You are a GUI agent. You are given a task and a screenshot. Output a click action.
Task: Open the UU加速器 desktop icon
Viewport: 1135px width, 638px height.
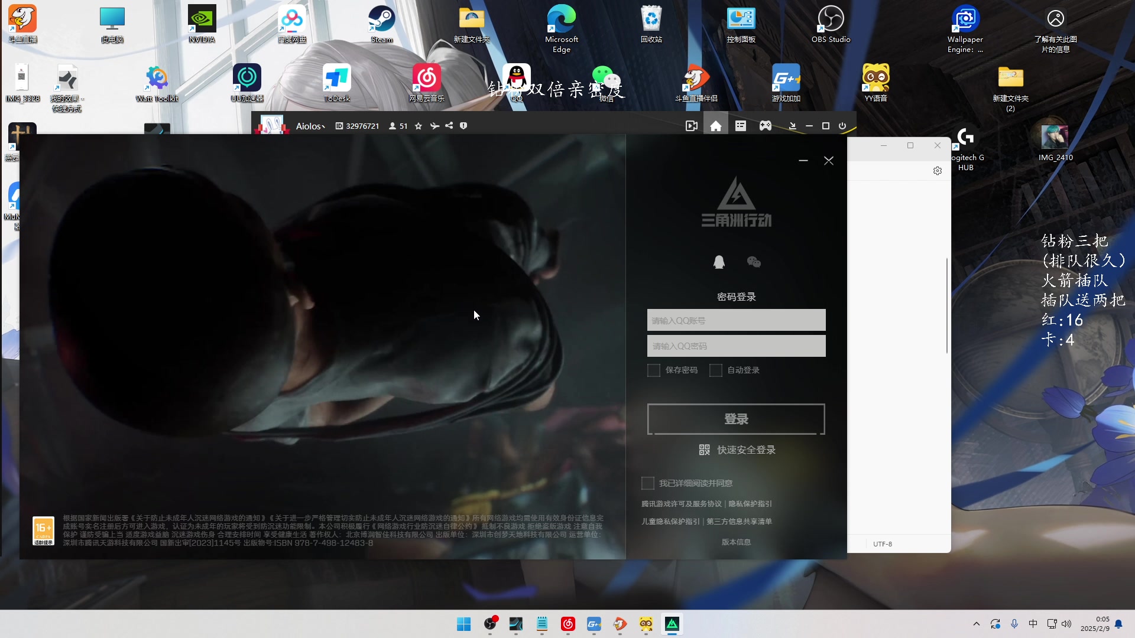click(247, 83)
